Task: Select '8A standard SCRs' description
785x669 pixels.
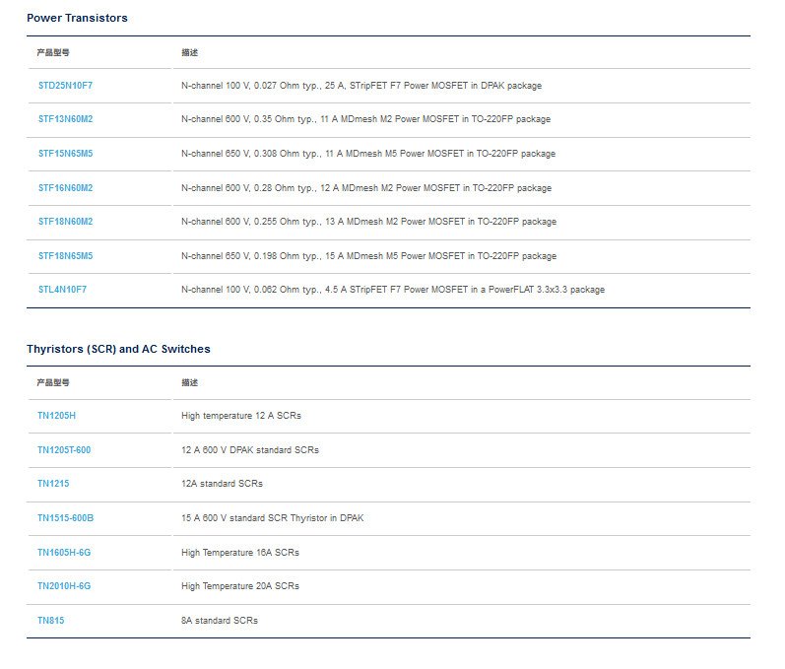Action: pos(220,621)
